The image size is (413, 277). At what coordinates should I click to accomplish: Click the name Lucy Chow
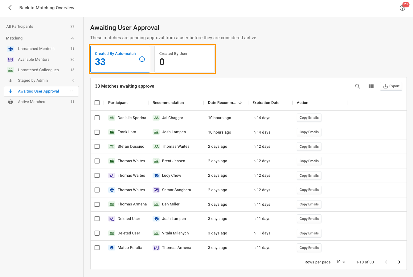tap(172, 176)
